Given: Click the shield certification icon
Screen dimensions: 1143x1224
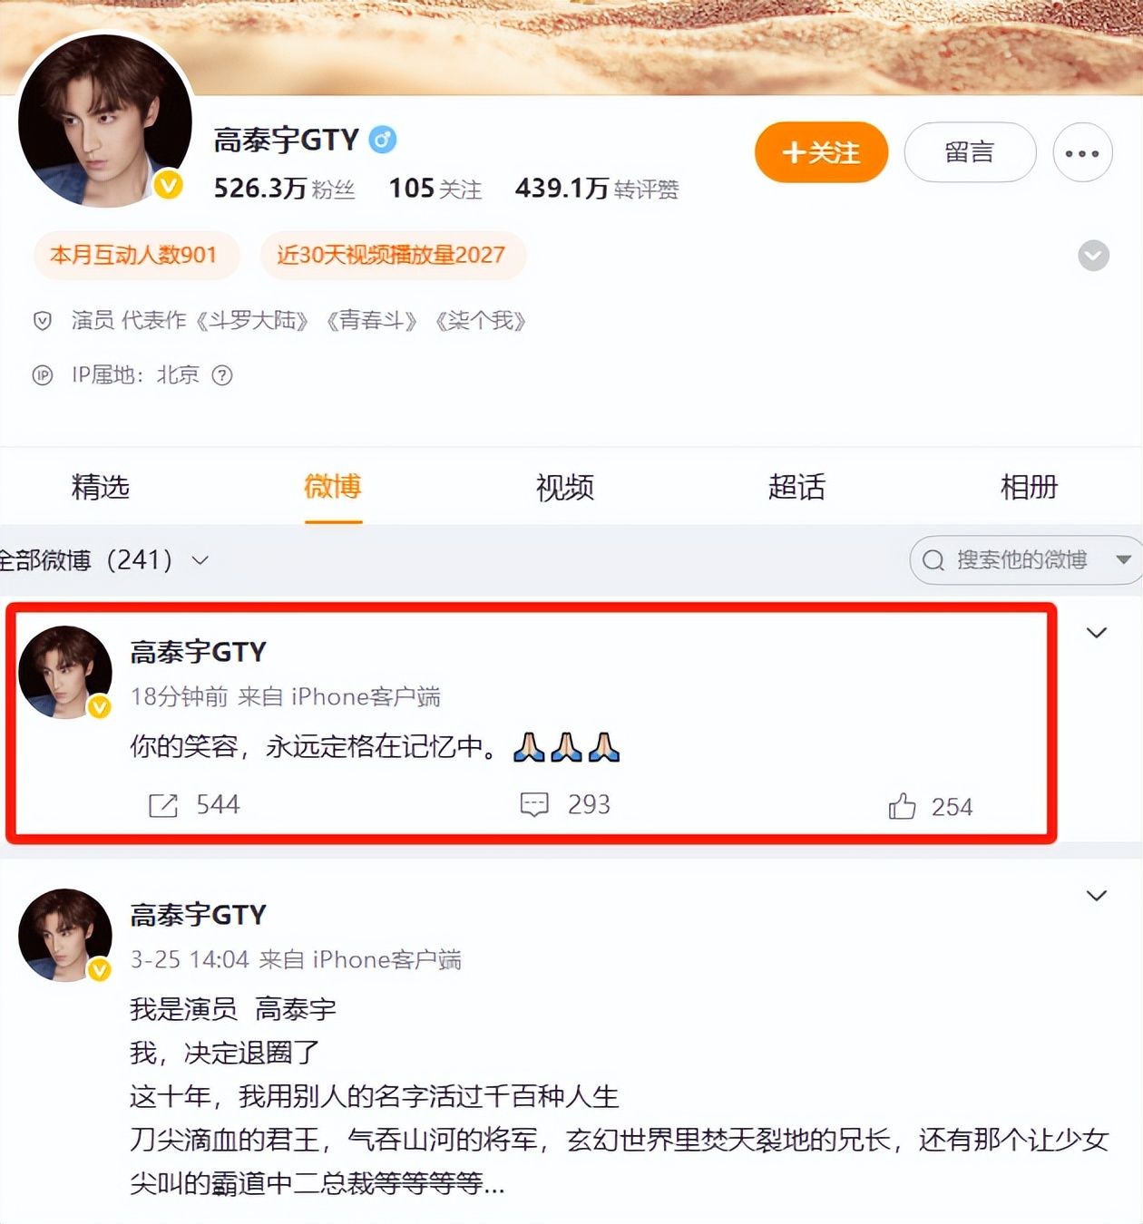Looking at the screenshot, I should (43, 321).
